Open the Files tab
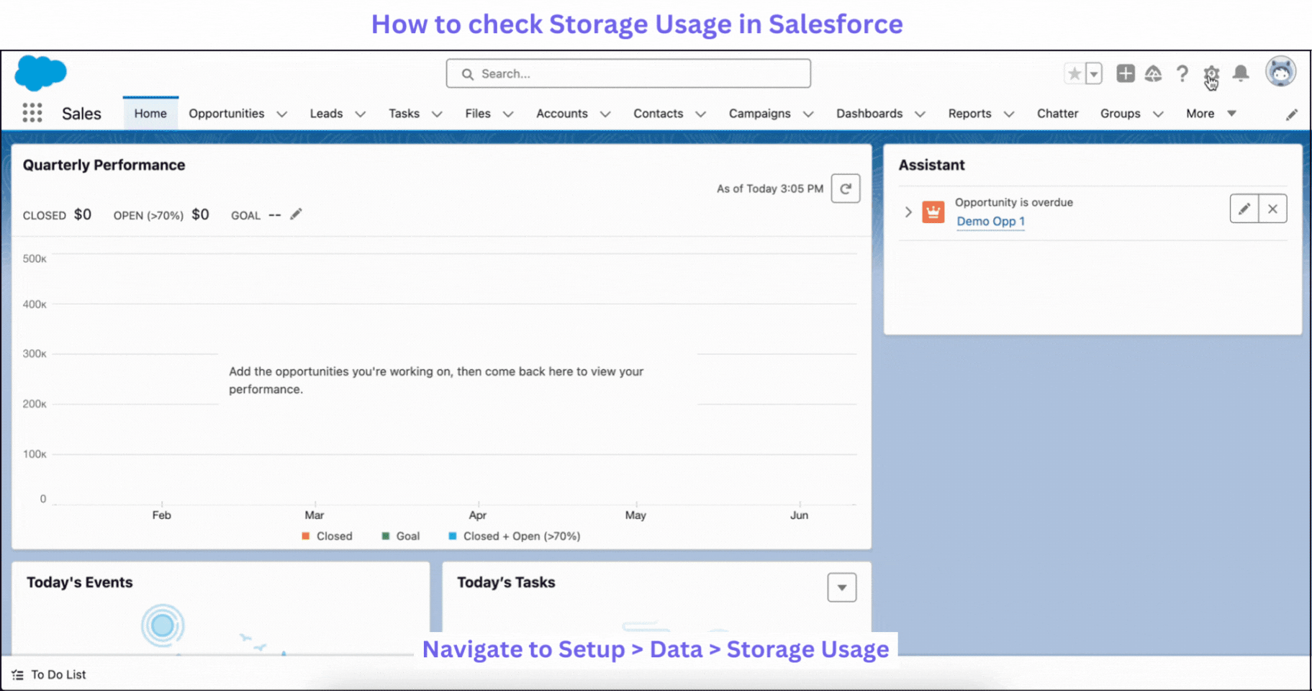This screenshot has height=691, width=1312. [x=478, y=114]
